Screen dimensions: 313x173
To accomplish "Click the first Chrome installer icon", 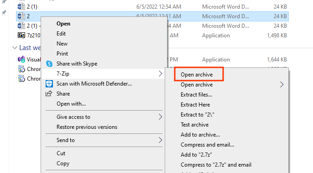I will coord(21,69).
